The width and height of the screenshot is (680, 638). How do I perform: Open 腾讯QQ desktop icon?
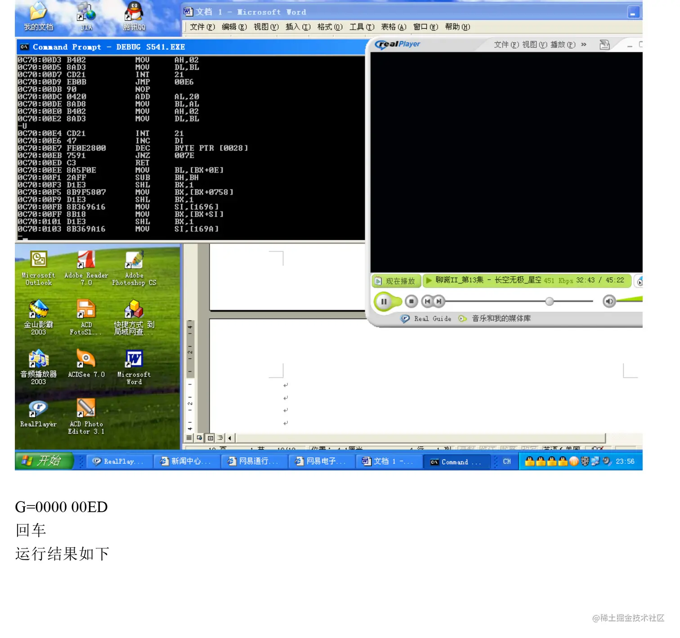(x=134, y=17)
